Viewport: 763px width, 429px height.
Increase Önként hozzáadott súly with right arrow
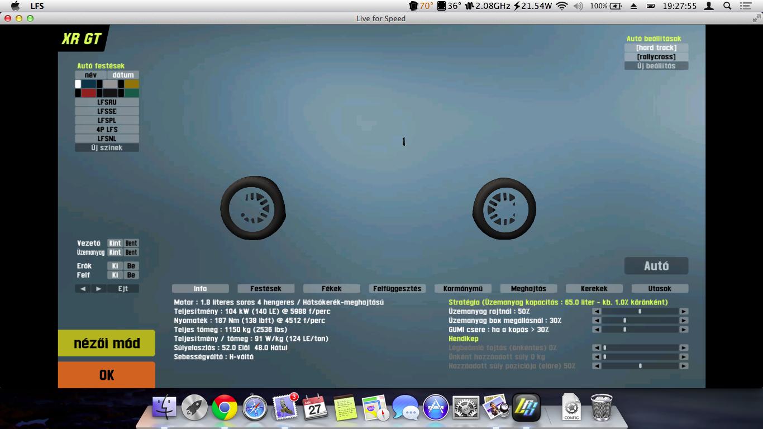tap(684, 357)
